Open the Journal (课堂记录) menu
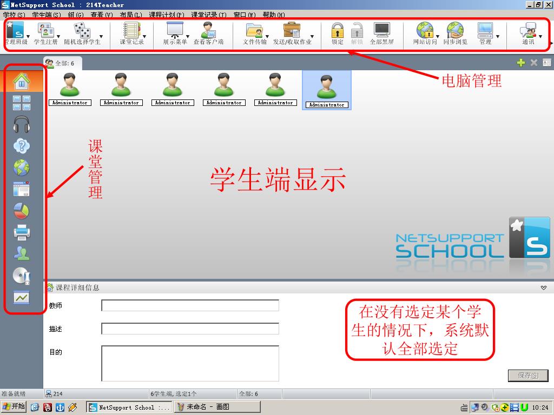554x415 pixels. tap(208, 15)
